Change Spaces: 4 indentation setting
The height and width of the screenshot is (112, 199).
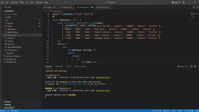(166, 111)
